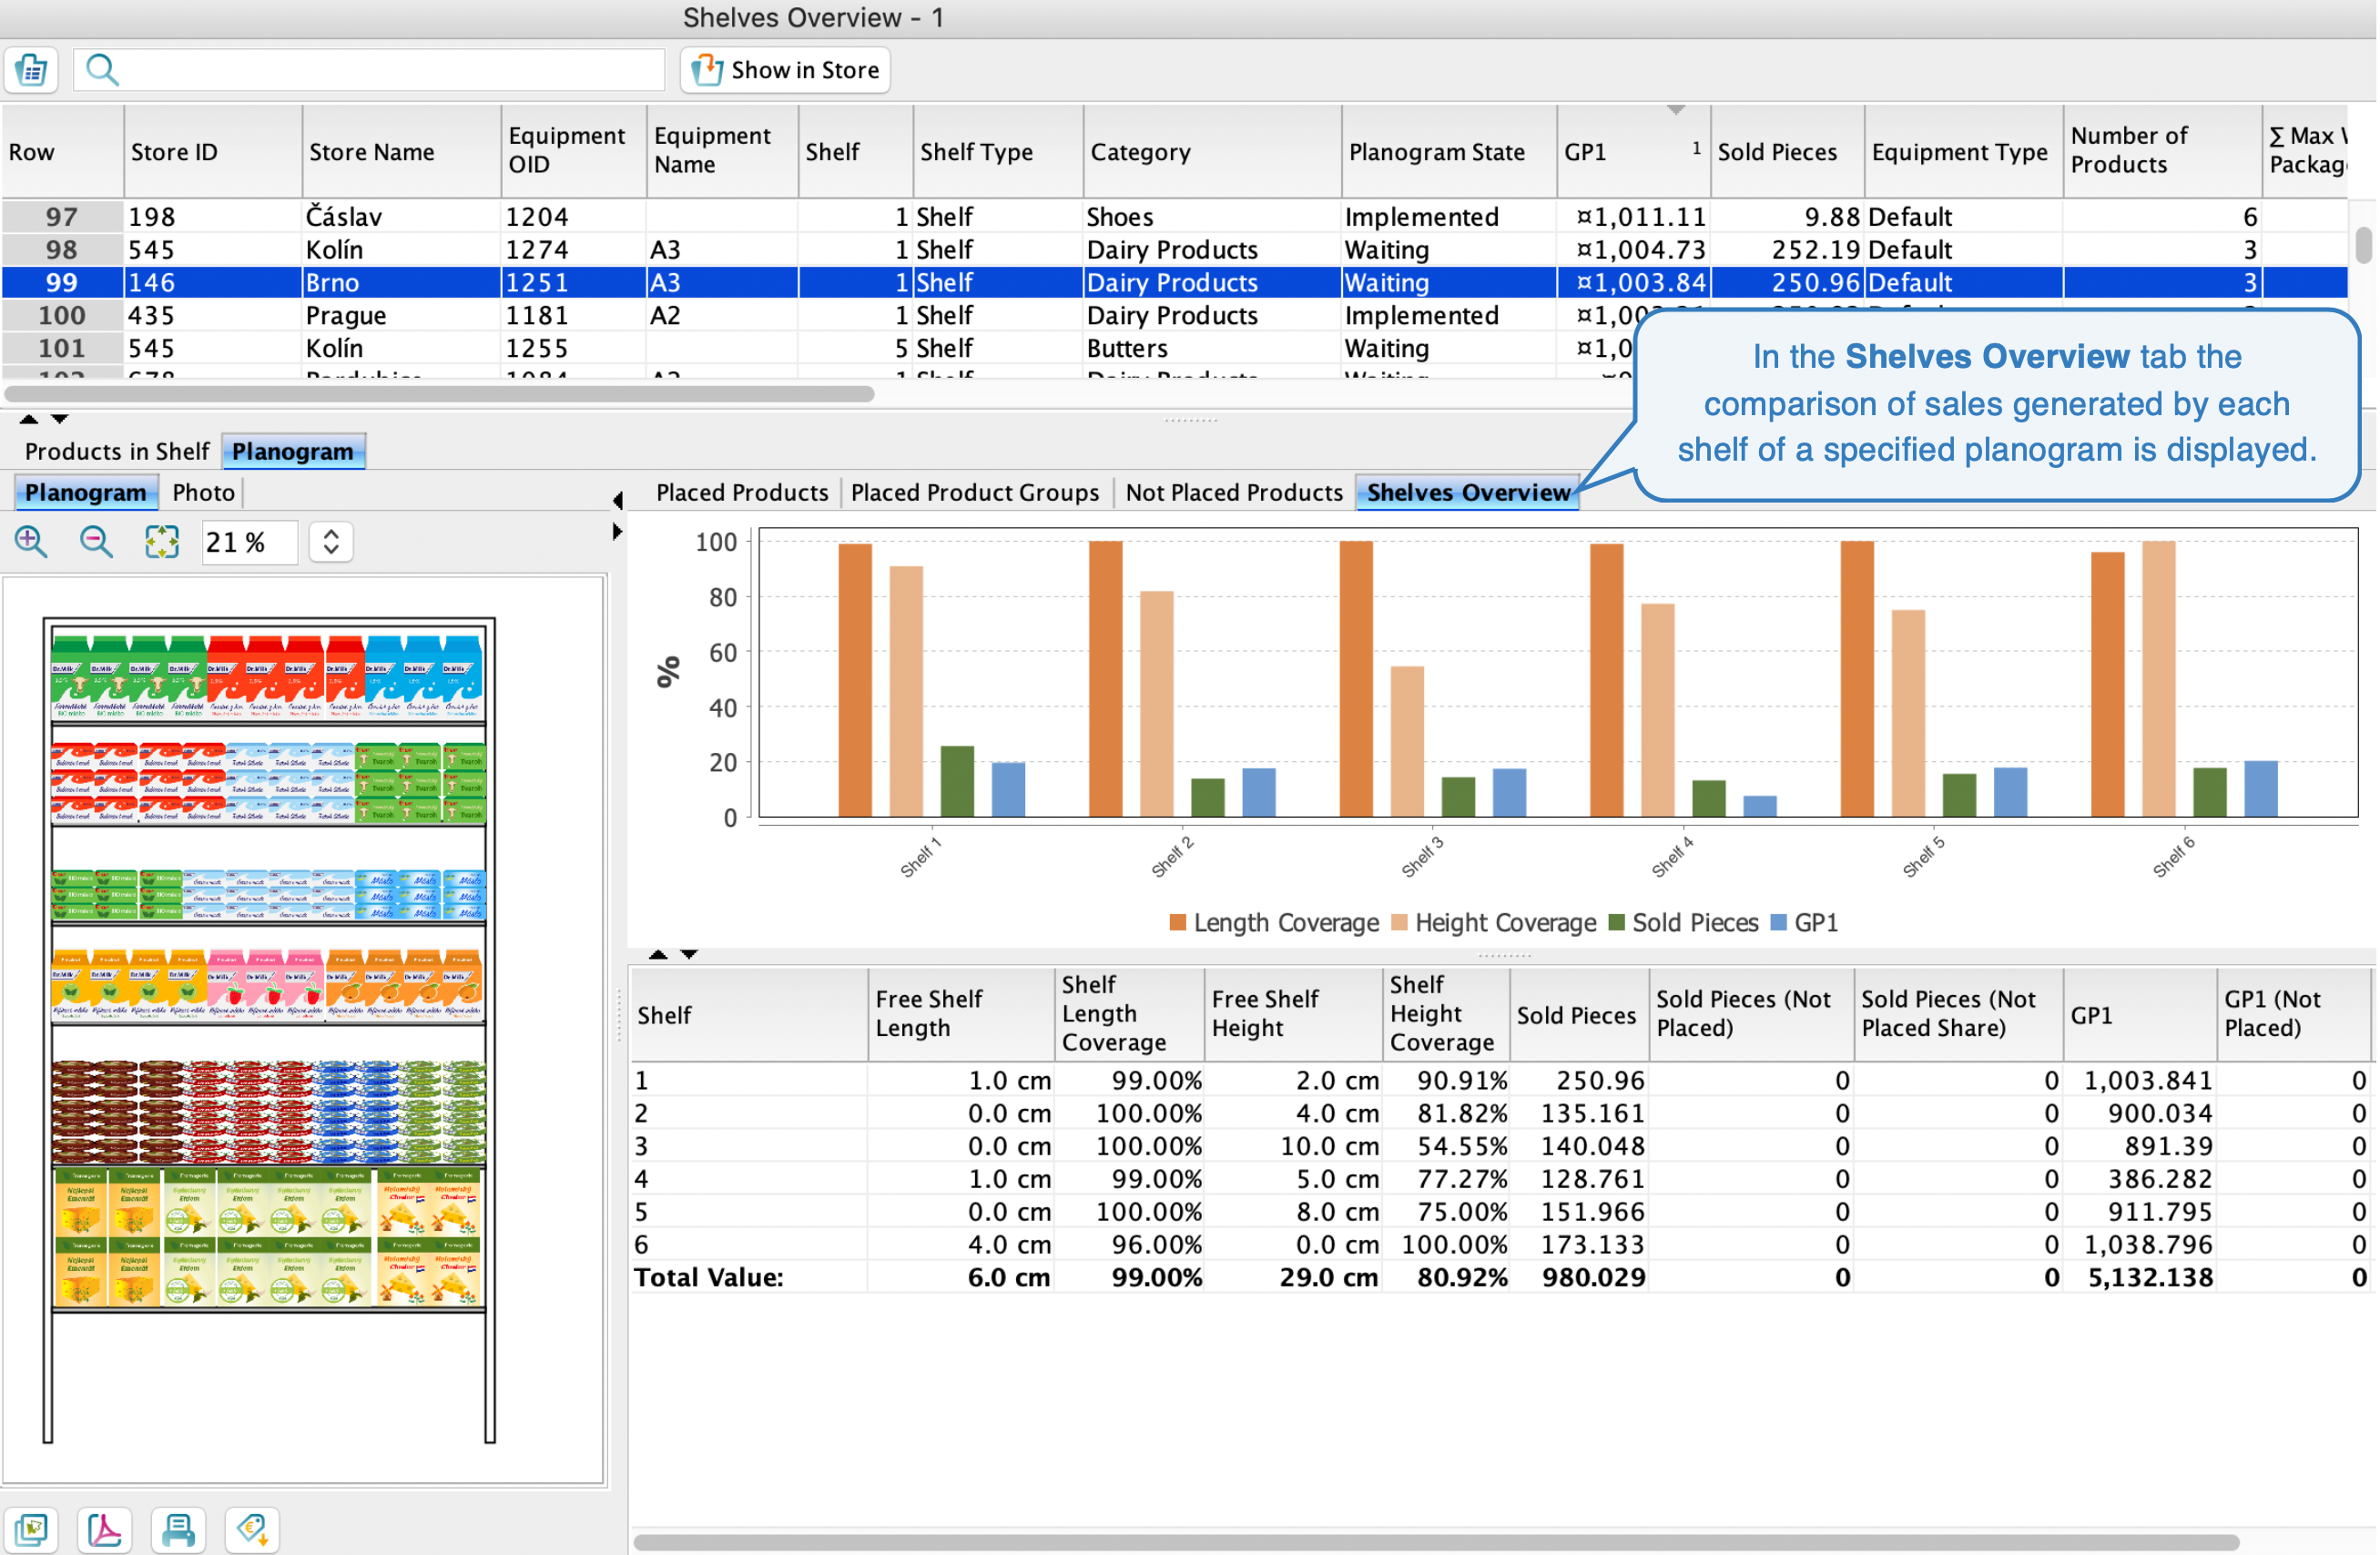Click the zoom out magnifier icon

pyautogui.click(x=96, y=541)
